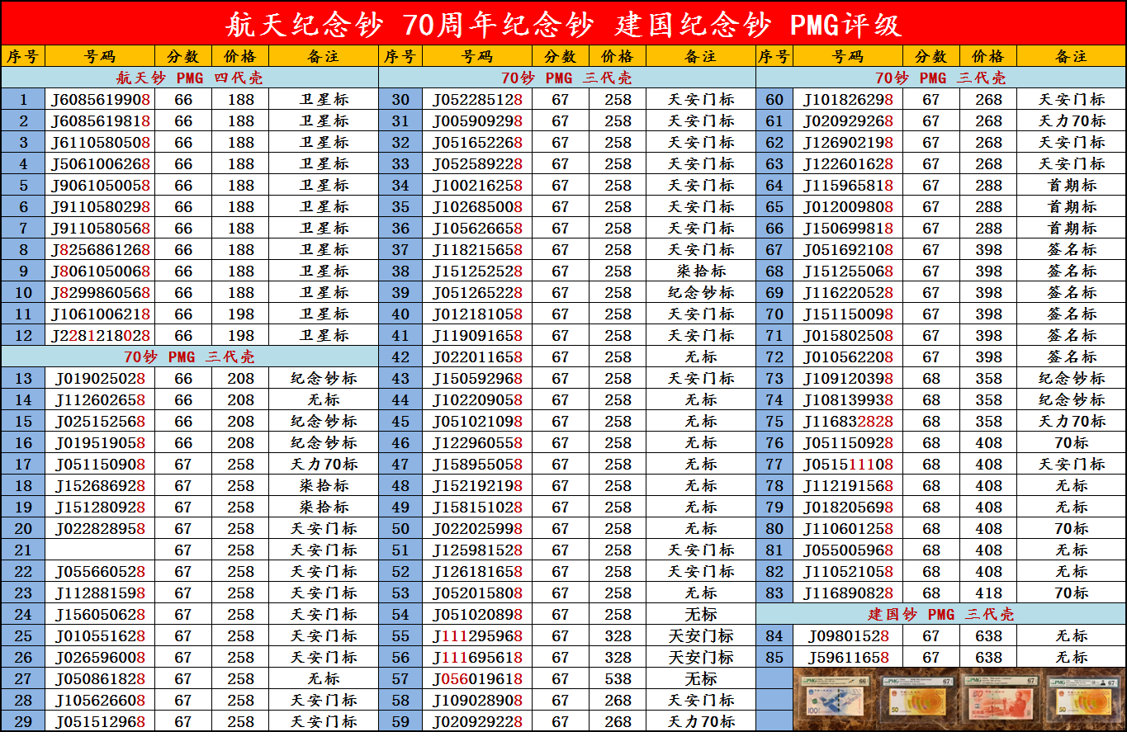Click 柒拾标 remark in row 38

[701, 271]
